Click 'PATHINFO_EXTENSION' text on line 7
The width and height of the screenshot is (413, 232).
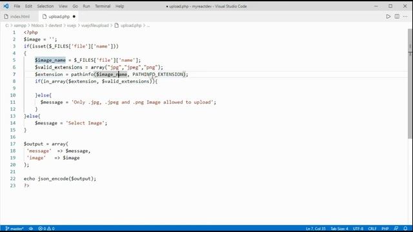coord(157,74)
